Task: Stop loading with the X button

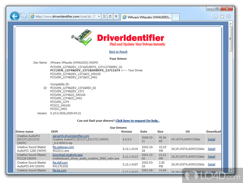Action: [x=116, y=16]
